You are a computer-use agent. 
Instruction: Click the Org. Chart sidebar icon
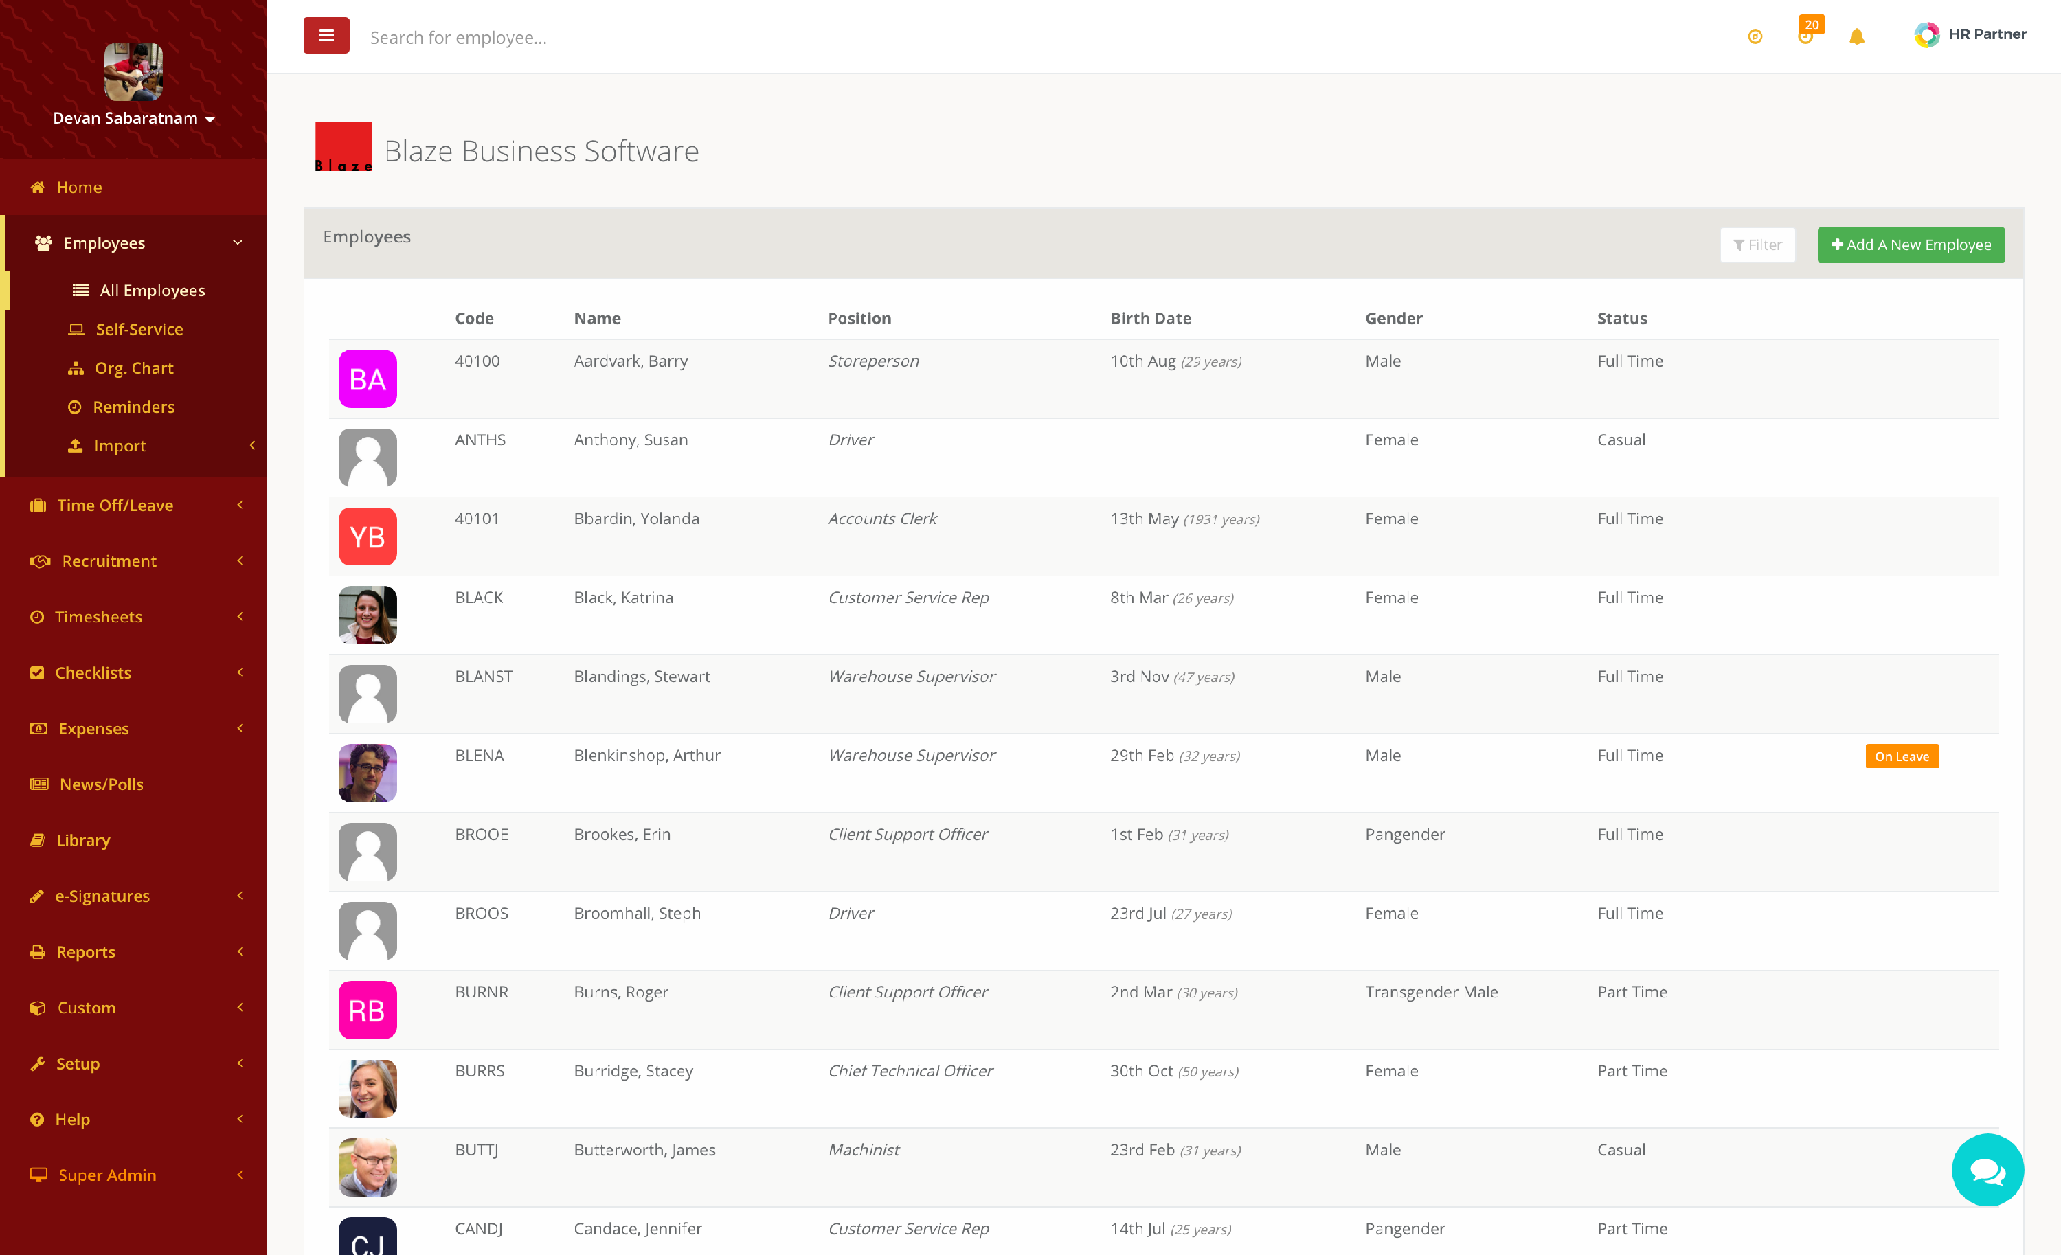tap(76, 368)
